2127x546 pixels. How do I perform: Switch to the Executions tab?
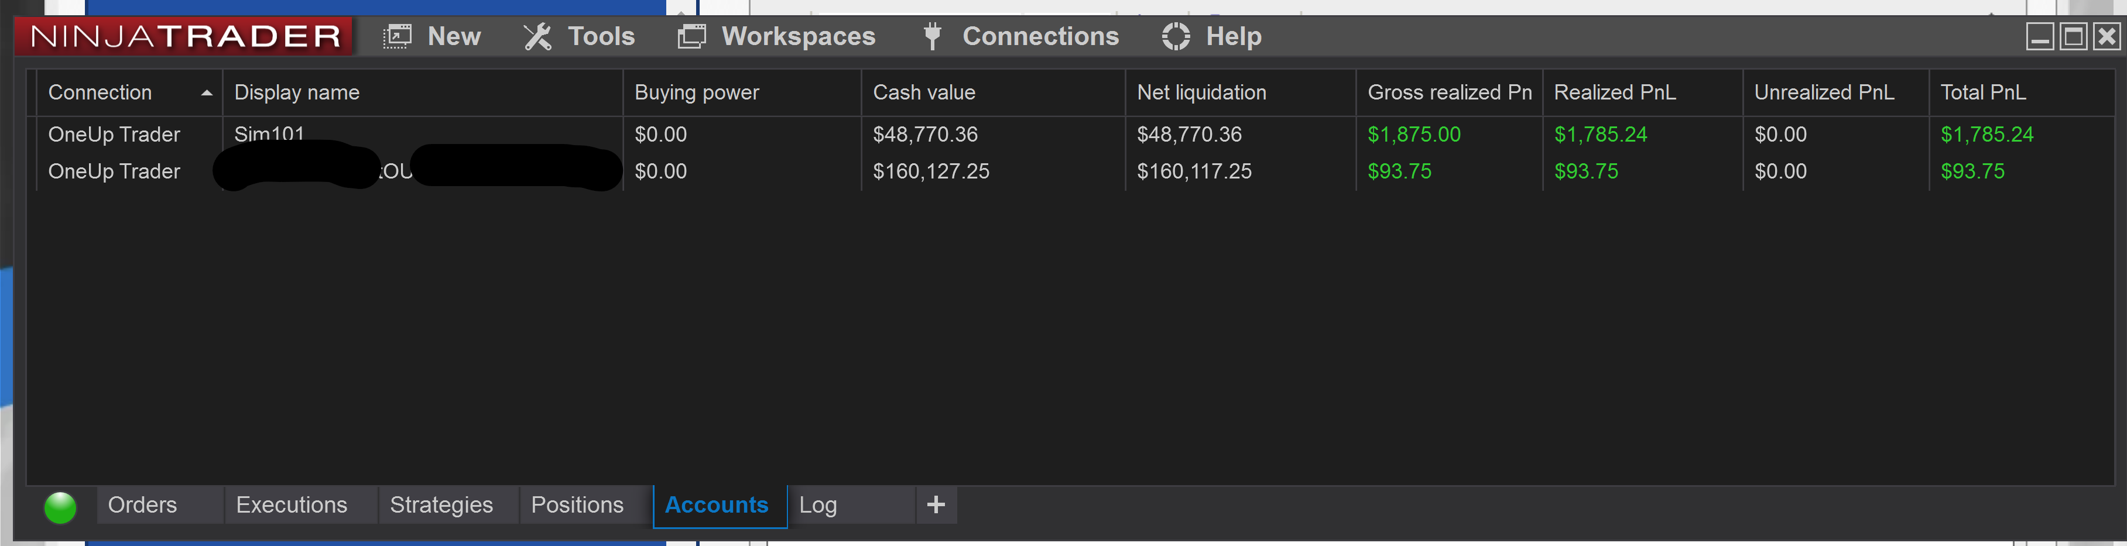pos(292,505)
